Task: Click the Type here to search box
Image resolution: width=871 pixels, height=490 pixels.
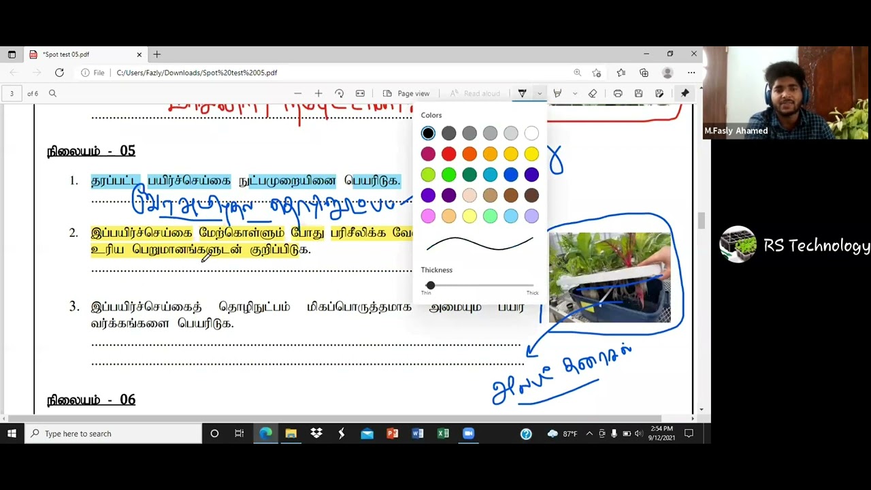Action: tap(113, 434)
